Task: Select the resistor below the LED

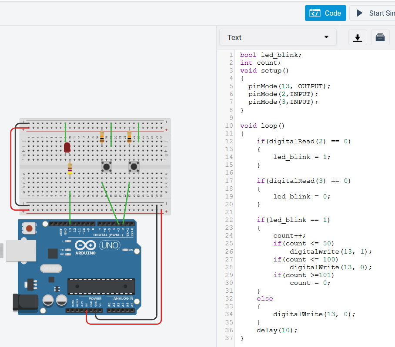Action: [70, 169]
